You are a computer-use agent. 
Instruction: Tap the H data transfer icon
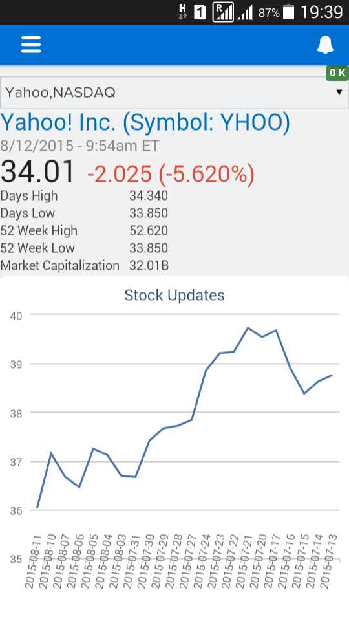[182, 12]
